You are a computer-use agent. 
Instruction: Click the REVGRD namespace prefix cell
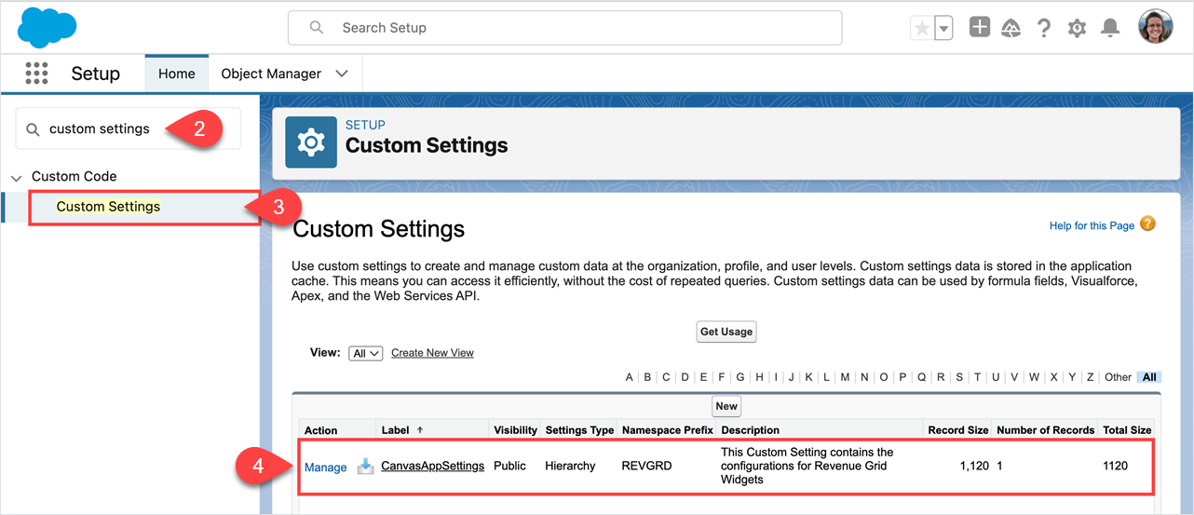coord(646,466)
